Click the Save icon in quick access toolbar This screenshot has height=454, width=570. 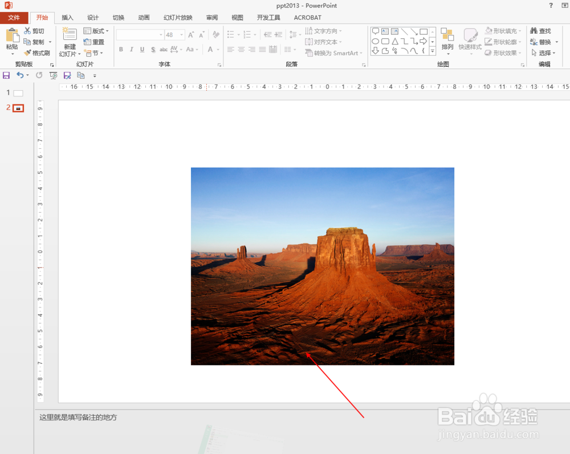pos(6,75)
